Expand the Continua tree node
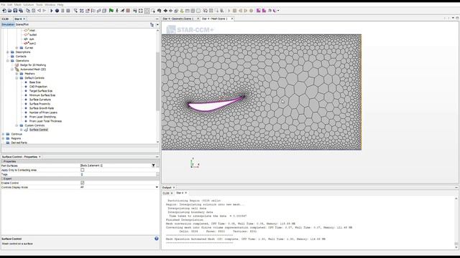Screen dimensions: 460x258 pyautogui.click(x=4, y=134)
